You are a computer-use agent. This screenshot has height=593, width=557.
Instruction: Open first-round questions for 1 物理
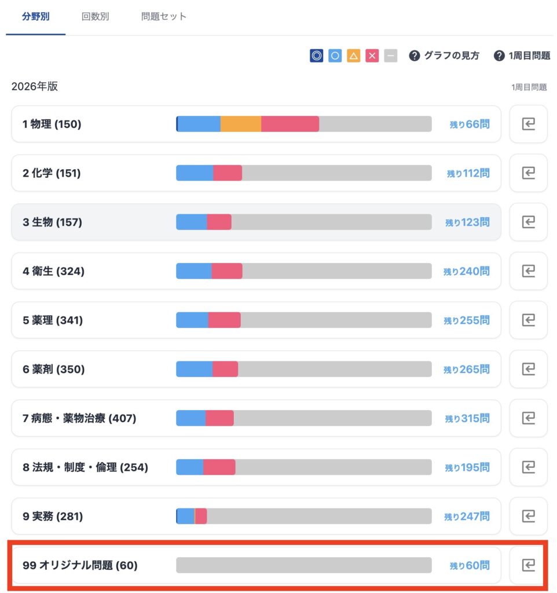528,124
